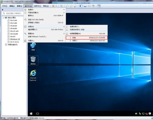Open the 查看(V) menu
Image resolution: width=153 pixels, height=120 pixels.
[19, 6]
